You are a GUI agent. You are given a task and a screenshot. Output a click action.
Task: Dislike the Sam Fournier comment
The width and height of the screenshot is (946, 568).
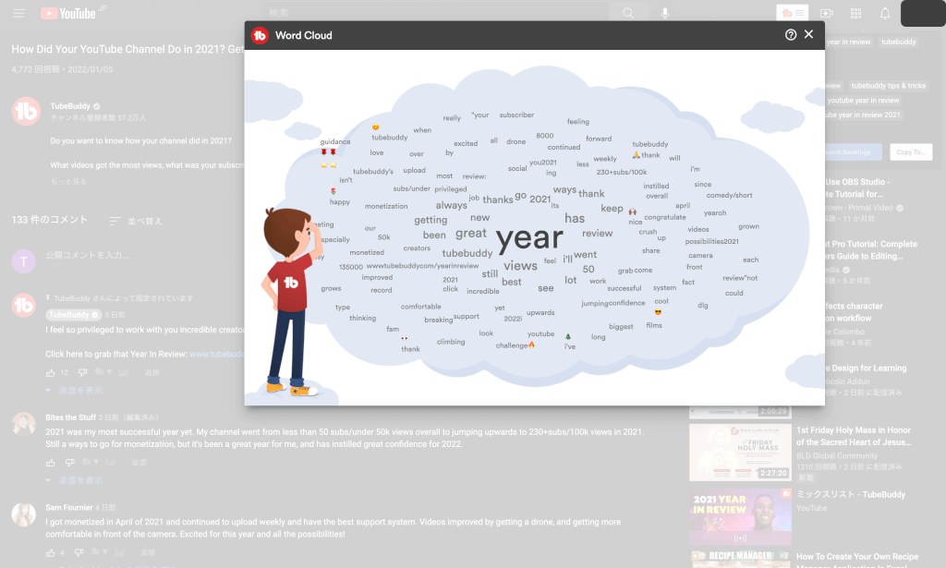click(79, 552)
